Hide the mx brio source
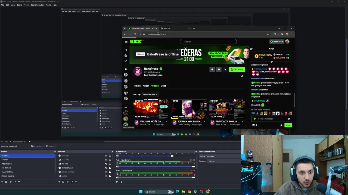 pyautogui.click(x=106, y=164)
